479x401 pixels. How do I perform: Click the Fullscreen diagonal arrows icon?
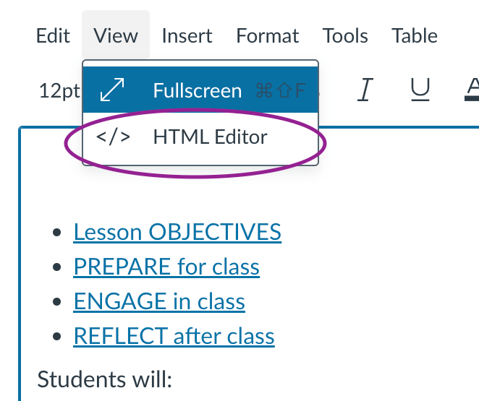point(112,90)
